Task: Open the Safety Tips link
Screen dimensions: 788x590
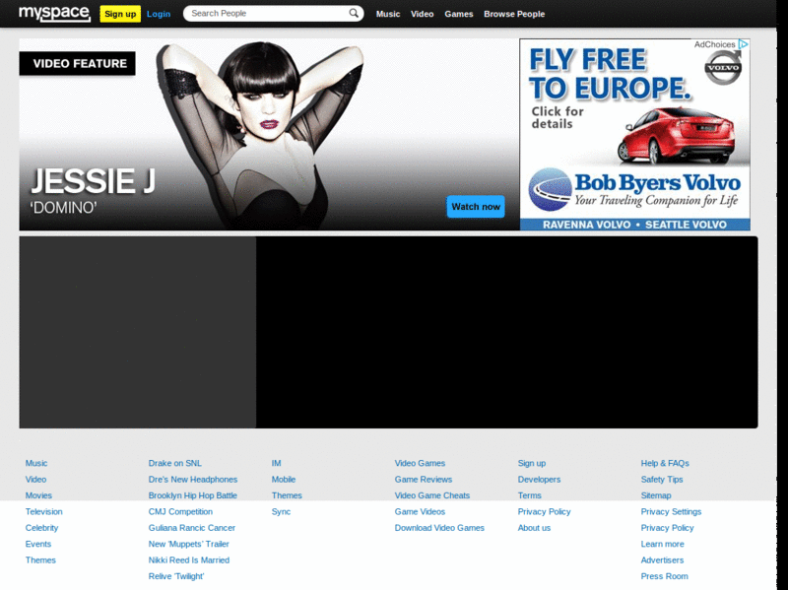Action: coord(662,480)
